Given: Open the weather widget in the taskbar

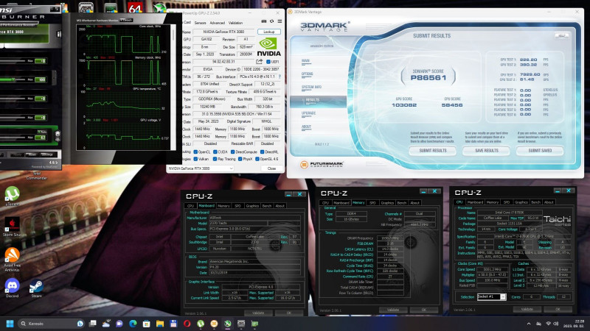Looking at the screenshot, I should tap(106, 324).
